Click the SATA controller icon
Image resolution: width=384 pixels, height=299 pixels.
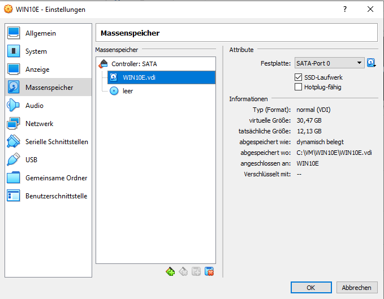[103, 64]
